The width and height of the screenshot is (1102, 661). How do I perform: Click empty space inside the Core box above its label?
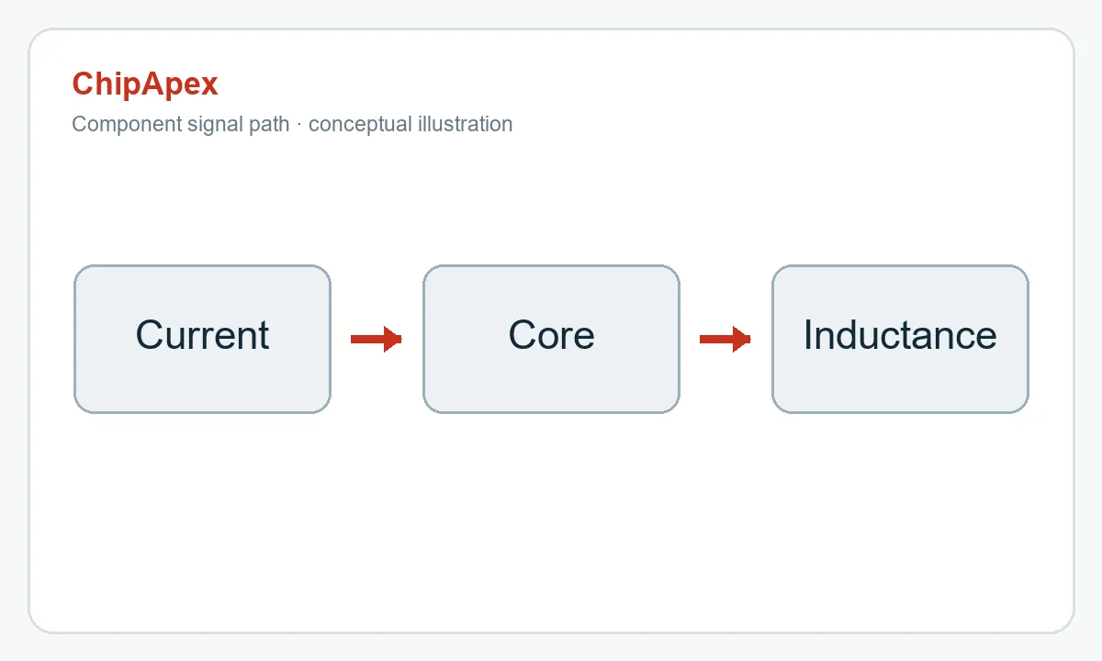tap(551, 289)
